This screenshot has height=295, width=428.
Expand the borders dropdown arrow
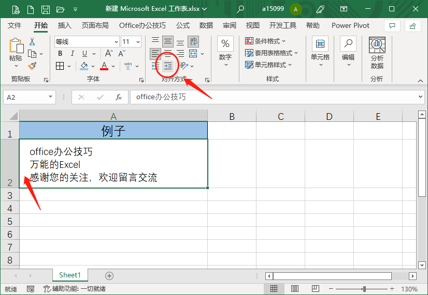69,66
